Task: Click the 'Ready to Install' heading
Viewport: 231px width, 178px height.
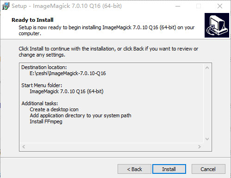Action: click(x=32, y=20)
